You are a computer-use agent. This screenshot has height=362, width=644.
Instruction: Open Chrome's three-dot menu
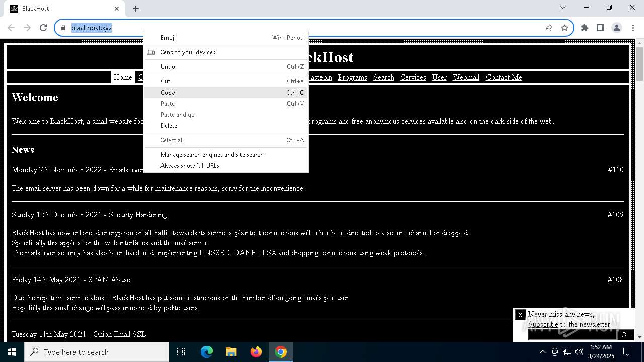[633, 28]
